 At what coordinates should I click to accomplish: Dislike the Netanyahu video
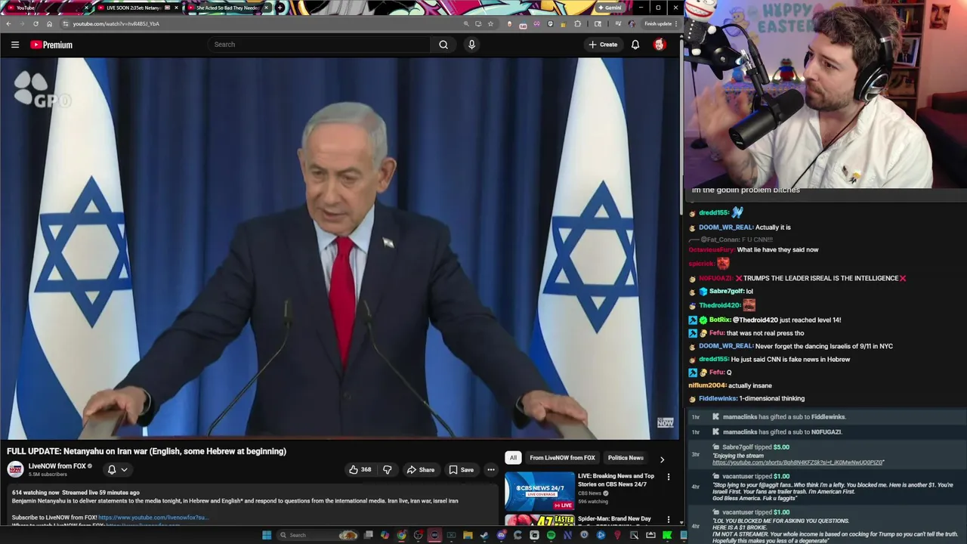(x=387, y=470)
